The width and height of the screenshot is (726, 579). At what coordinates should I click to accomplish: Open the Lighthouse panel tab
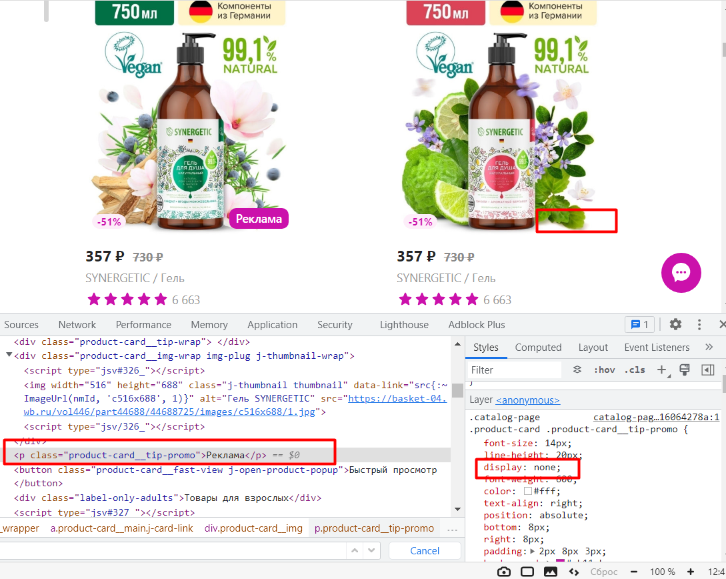[404, 325]
